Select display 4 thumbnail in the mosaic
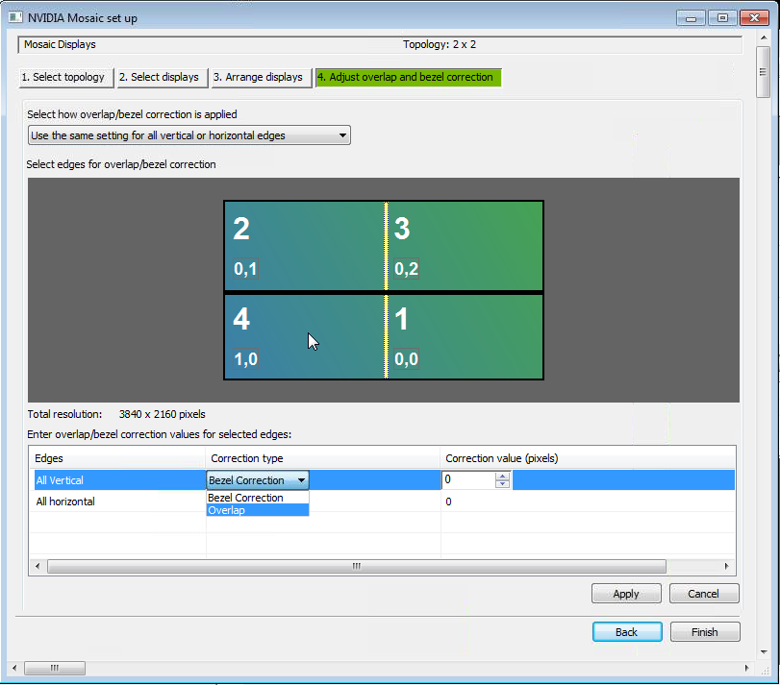 pos(304,336)
